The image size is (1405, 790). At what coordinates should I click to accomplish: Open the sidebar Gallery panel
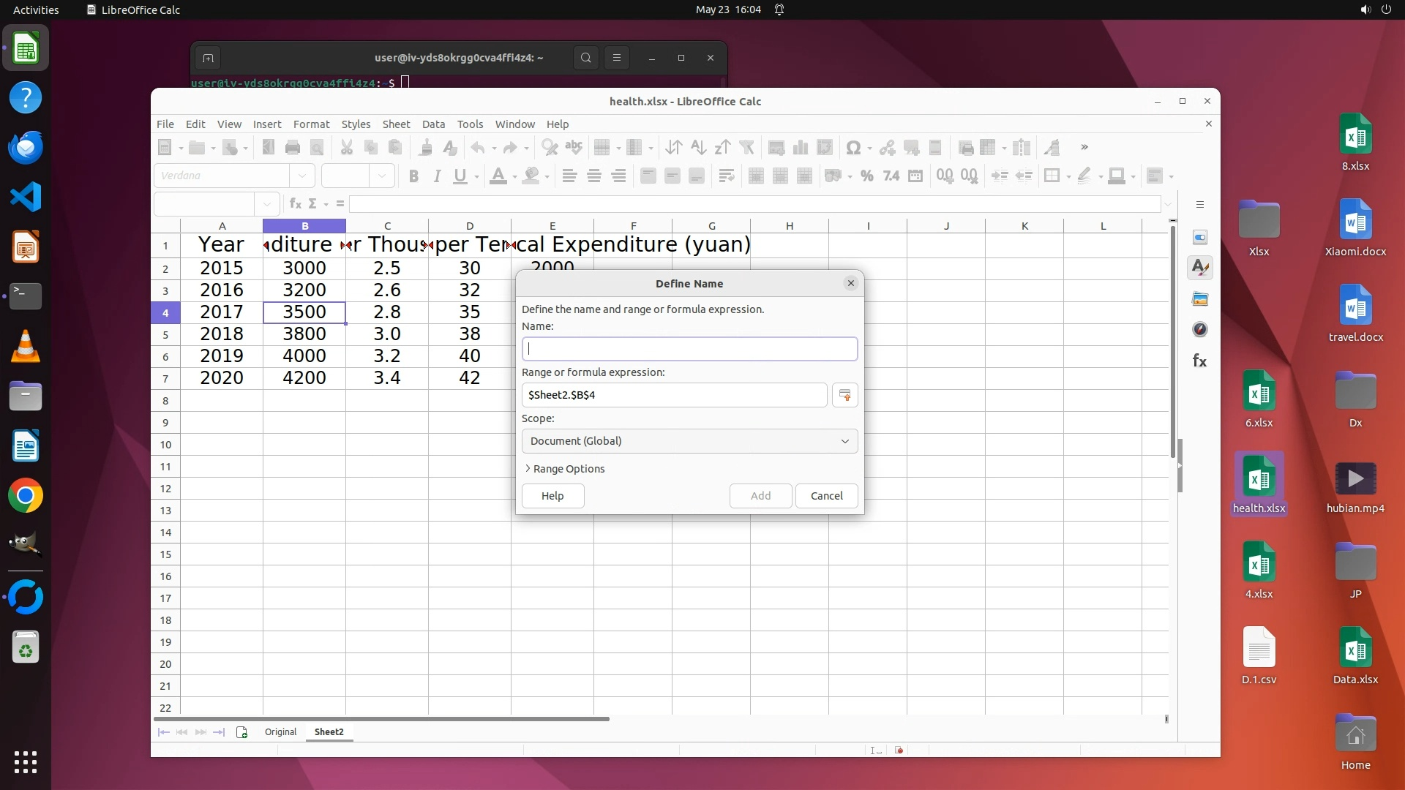coord(1199,298)
